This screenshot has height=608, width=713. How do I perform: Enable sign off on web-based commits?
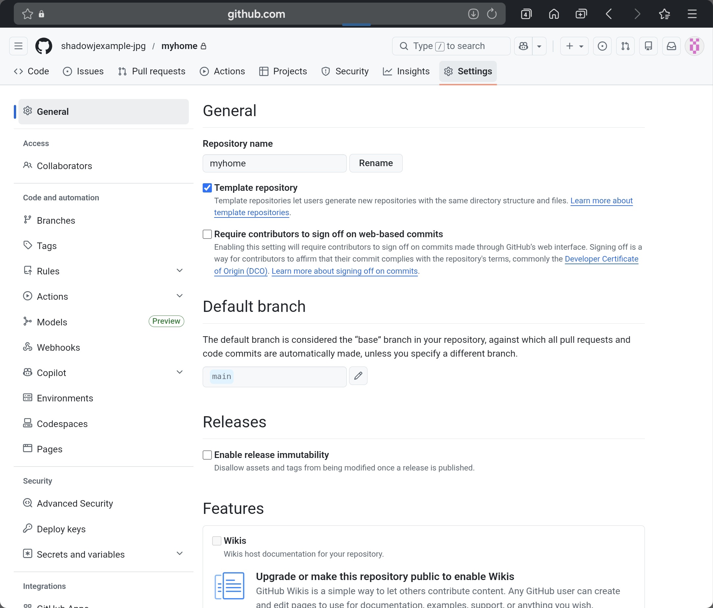coord(207,234)
